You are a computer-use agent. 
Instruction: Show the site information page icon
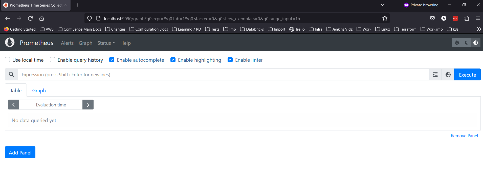tap(99, 18)
